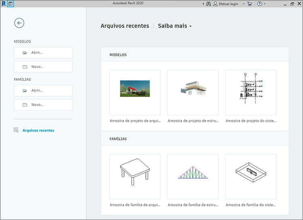Open a family with Abrir under Famílias
This screenshot has width=303, height=220.
[43, 91]
